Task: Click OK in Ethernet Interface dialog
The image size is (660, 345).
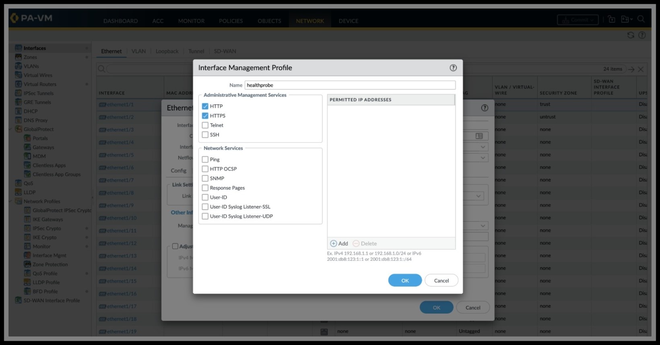Action: click(437, 308)
